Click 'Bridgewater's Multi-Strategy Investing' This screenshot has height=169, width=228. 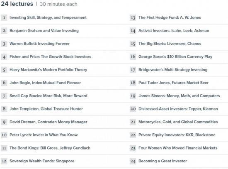(173, 70)
